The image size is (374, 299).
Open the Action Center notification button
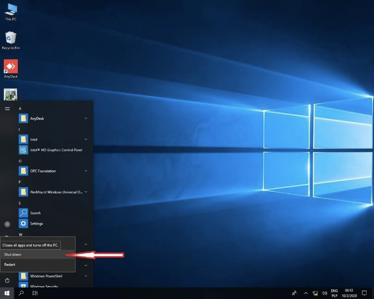364,293
